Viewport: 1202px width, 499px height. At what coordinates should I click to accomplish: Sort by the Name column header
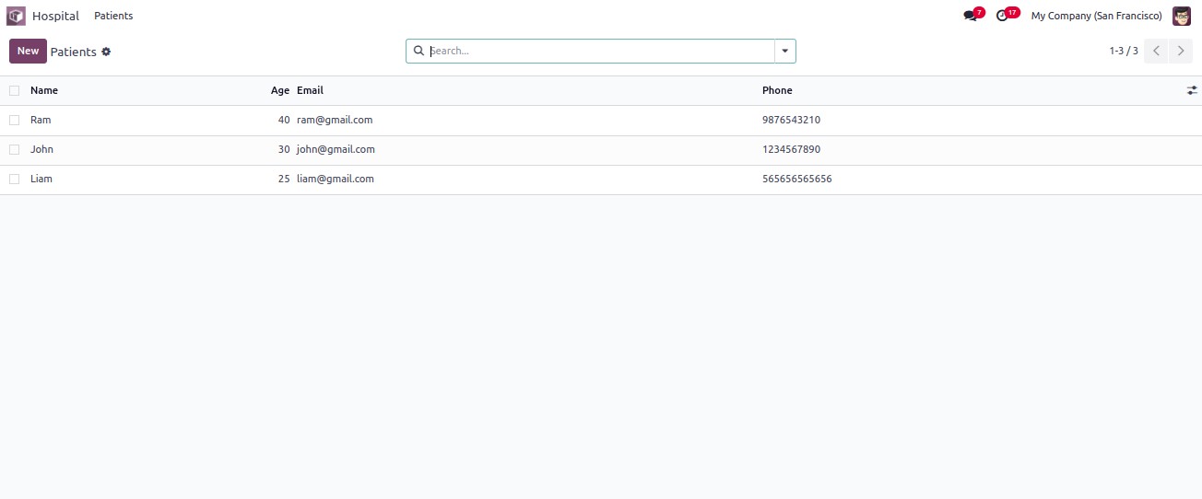[x=44, y=90]
